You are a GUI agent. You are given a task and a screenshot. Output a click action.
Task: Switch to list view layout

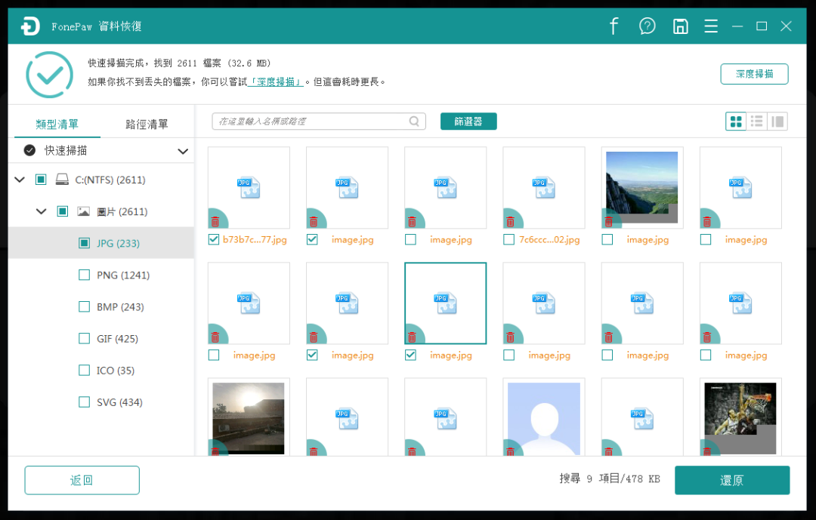pyautogui.click(x=756, y=122)
